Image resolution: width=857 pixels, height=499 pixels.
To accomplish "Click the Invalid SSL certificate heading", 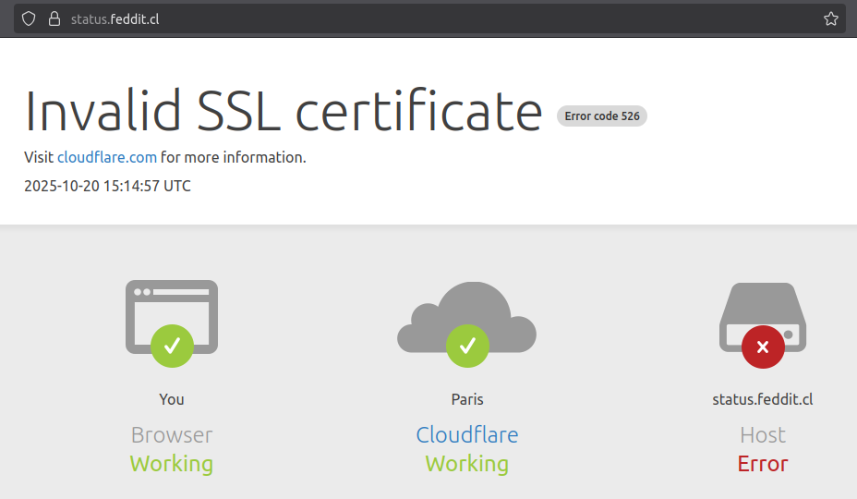I will click(283, 111).
